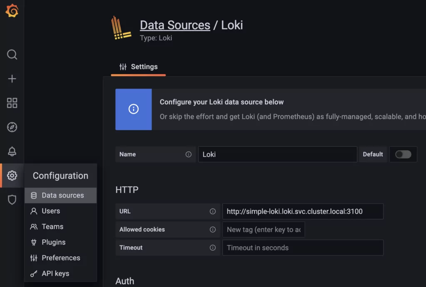Switch to the Settings tab
Screen dimensions: 426x287
(139, 67)
